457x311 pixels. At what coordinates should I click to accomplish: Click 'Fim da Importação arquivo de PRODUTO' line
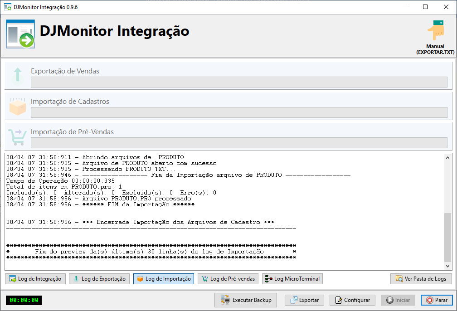[x=178, y=175]
